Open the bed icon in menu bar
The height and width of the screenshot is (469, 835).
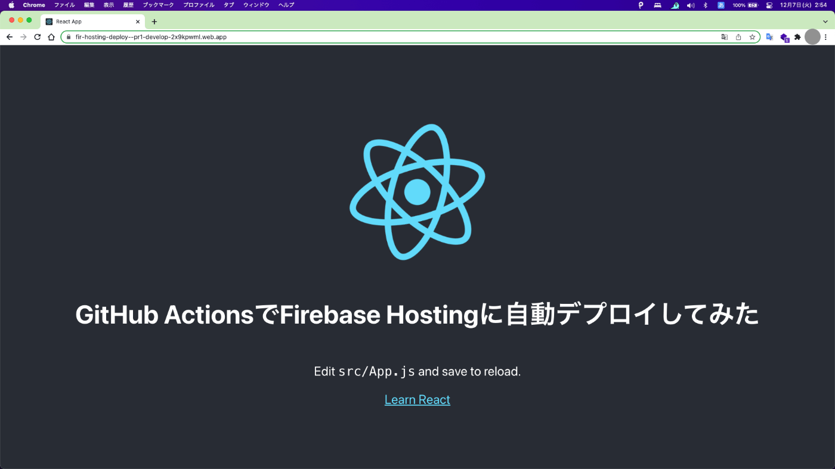click(x=657, y=5)
